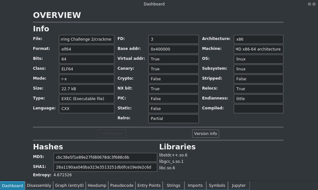The width and height of the screenshot is (318, 190).
Task: Click the Dashboard panel close icon
Action: (314, 4)
